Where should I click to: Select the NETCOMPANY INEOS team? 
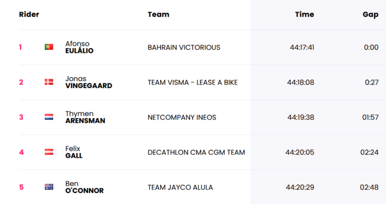point(182,117)
